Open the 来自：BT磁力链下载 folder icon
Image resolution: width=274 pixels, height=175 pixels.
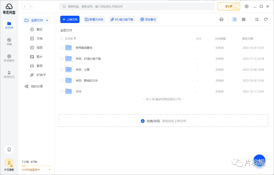click(68, 59)
